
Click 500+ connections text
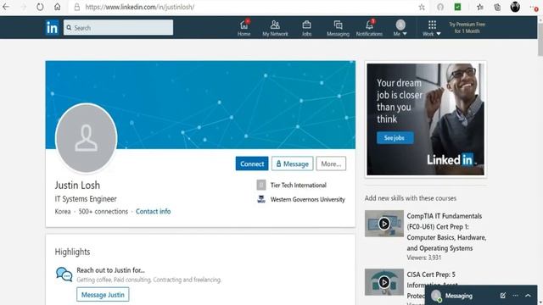coord(104,211)
